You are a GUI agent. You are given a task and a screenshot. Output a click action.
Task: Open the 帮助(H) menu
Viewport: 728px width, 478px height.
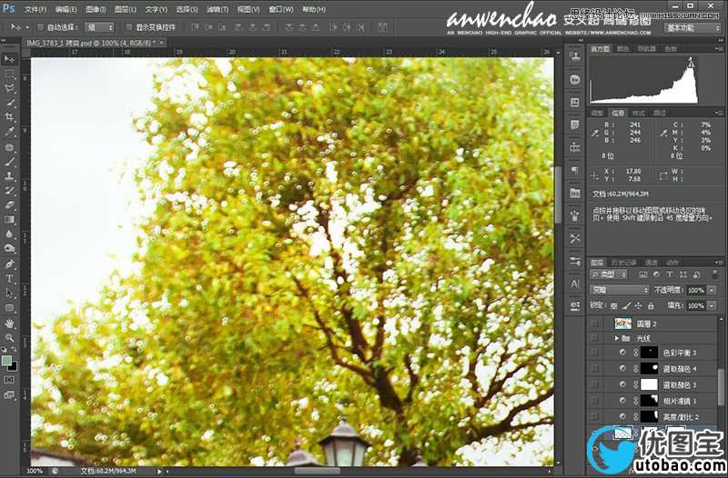point(314,9)
